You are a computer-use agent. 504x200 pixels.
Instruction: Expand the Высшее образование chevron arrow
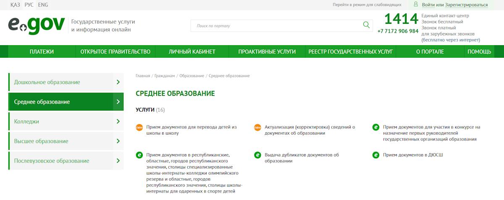(x=118, y=141)
